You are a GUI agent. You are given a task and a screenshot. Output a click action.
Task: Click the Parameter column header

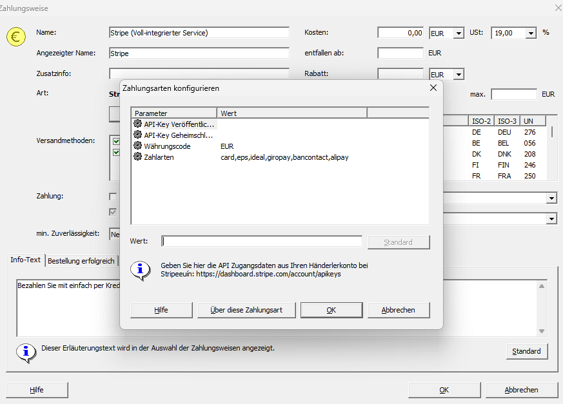click(x=174, y=113)
